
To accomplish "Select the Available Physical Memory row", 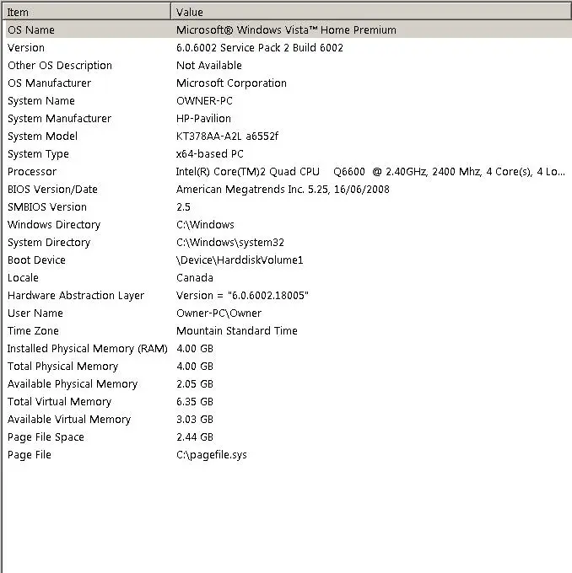I will point(73,383).
